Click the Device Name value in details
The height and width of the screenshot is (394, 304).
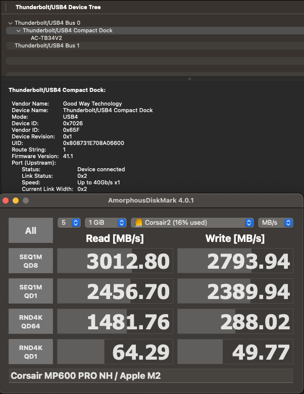coord(108,110)
